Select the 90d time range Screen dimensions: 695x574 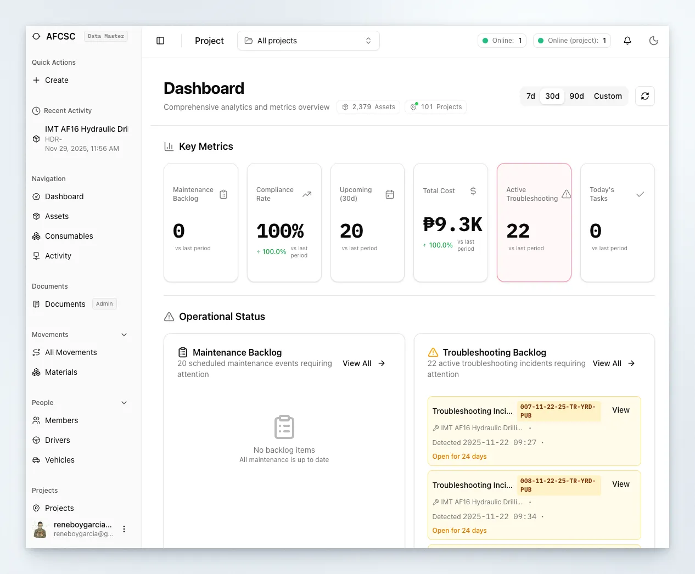576,96
